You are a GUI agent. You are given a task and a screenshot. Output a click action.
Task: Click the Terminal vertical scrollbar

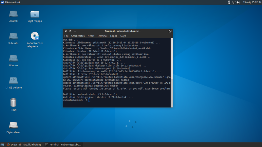[172, 73]
